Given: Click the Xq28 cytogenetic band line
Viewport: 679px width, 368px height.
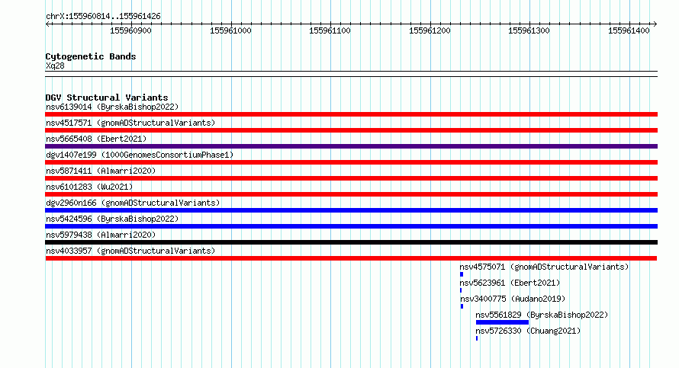Looking at the screenshot, I should (x=351, y=74).
